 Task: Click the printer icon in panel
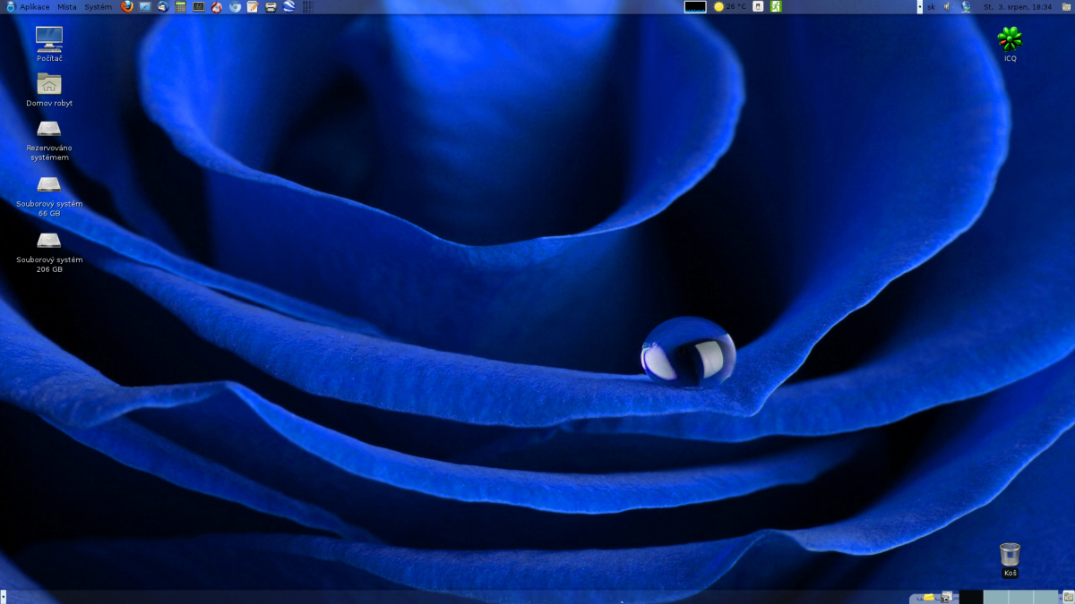pos(271,6)
